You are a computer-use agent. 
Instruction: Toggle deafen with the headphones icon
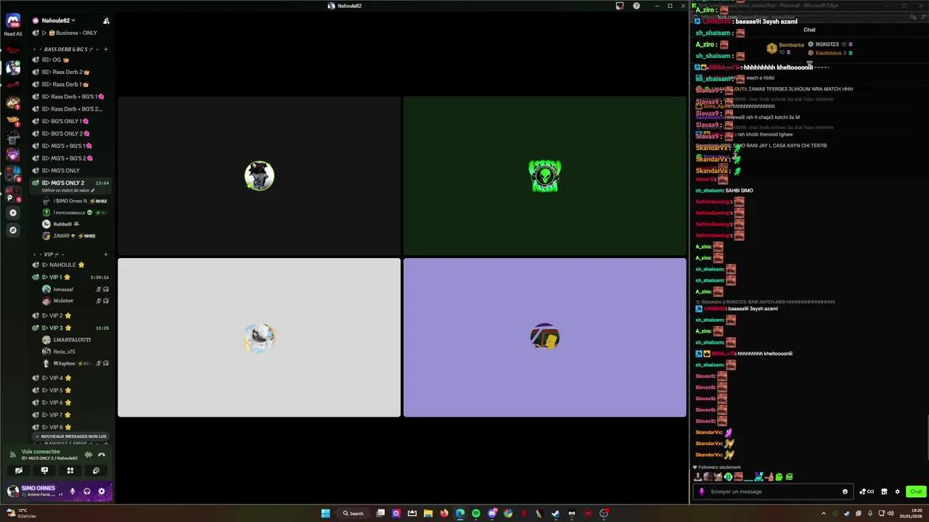pos(87,492)
